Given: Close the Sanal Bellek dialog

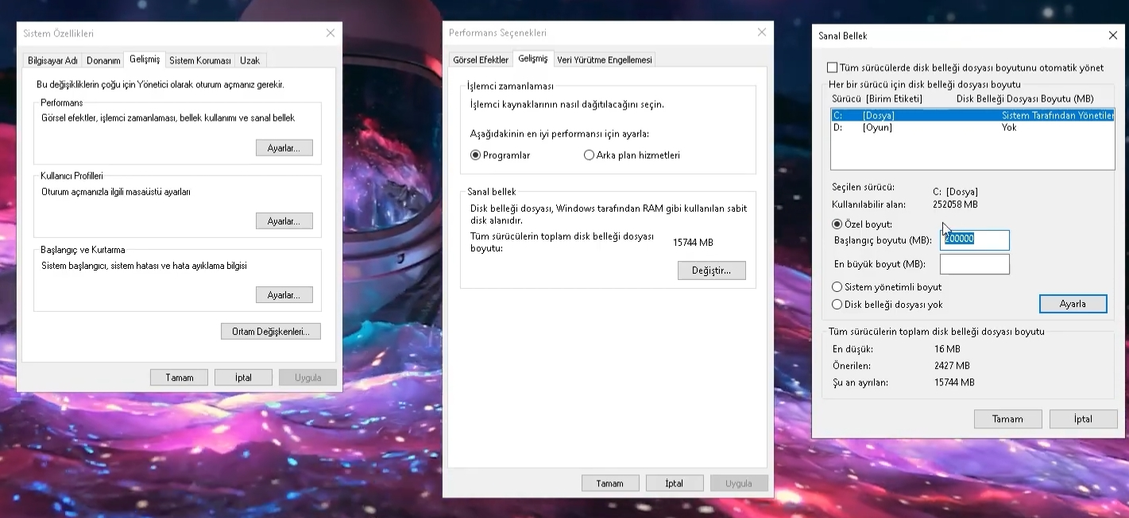Looking at the screenshot, I should [x=1112, y=36].
